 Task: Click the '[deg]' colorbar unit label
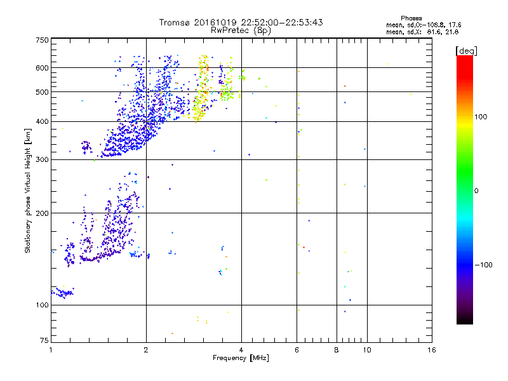point(466,51)
